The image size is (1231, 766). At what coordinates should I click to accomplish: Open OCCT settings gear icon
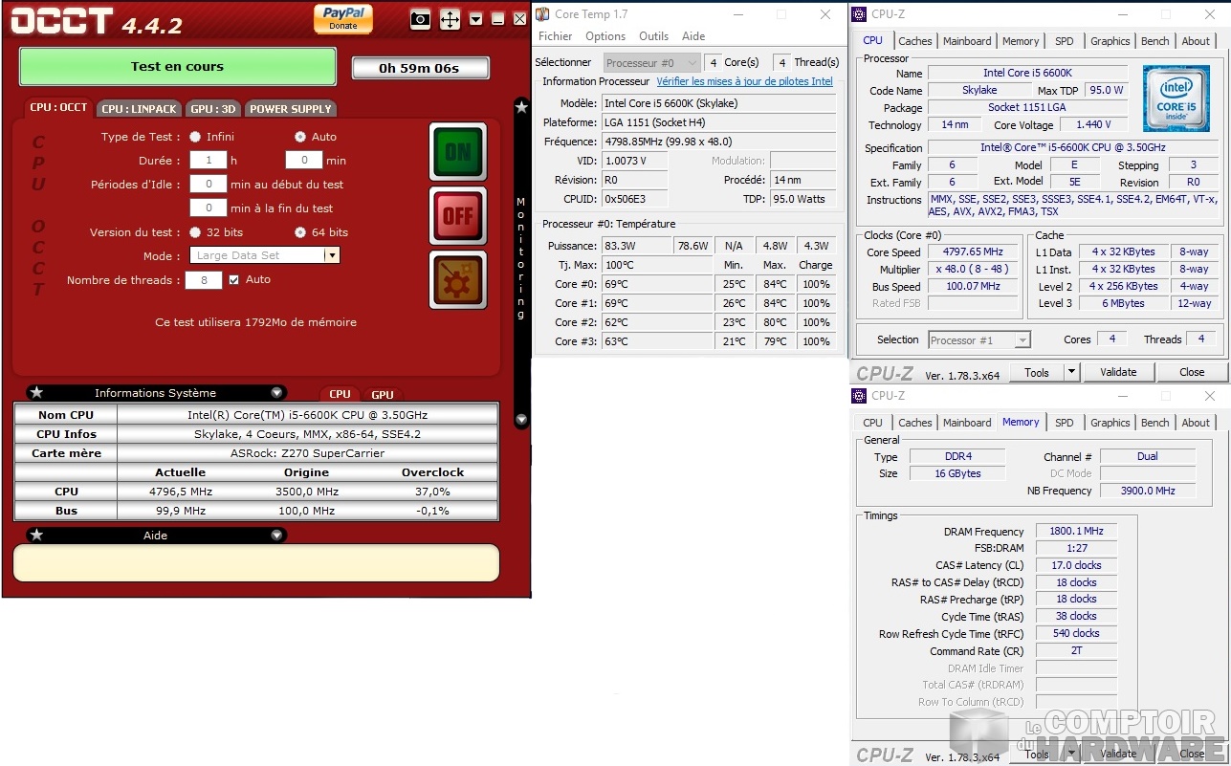(457, 279)
